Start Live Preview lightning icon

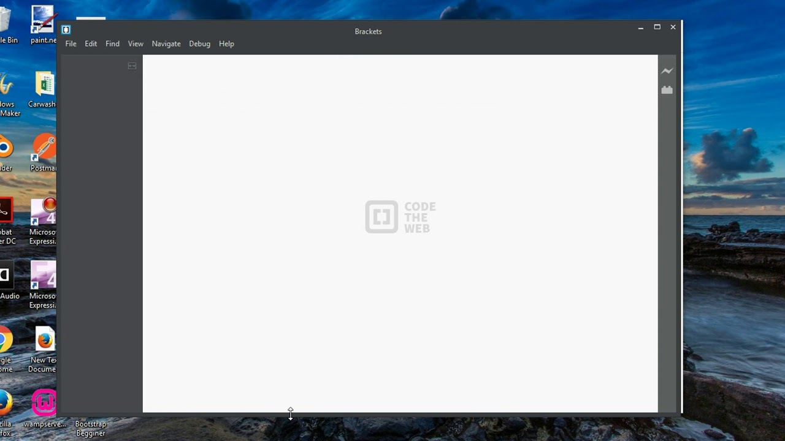(x=667, y=71)
